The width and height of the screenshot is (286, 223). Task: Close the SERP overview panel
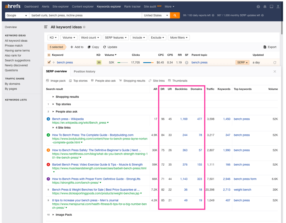275,72
